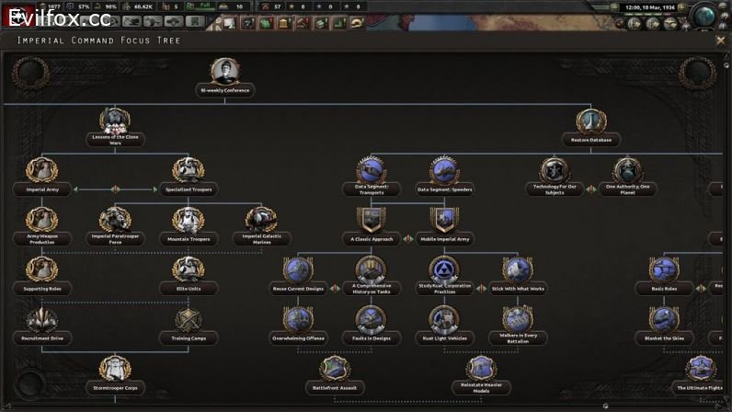Select the Mountain Troopers focus icon

[x=188, y=221]
